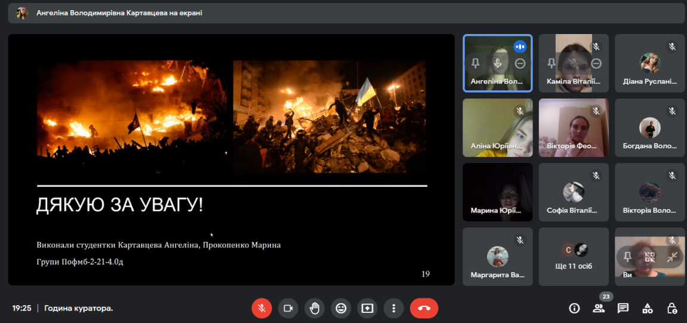This screenshot has width=687, height=323.
Task: Open host controls lock icon
Action: 671,308
